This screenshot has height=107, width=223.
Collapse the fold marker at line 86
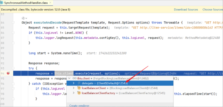point(13,33)
